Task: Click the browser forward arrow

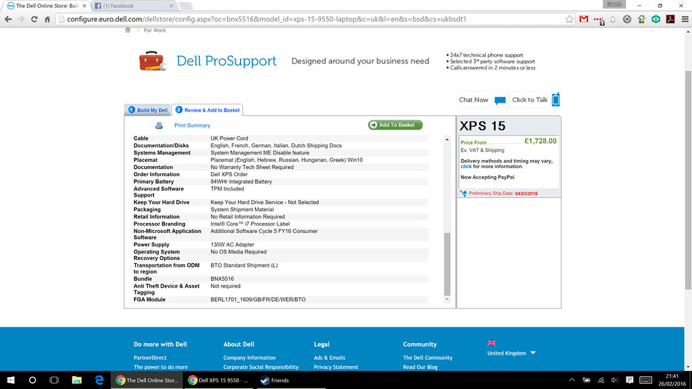Action: tap(21, 19)
